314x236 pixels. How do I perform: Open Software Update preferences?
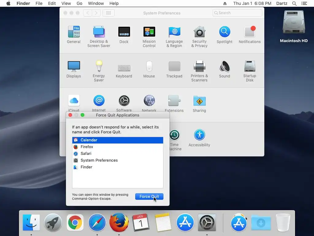click(x=124, y=103)
